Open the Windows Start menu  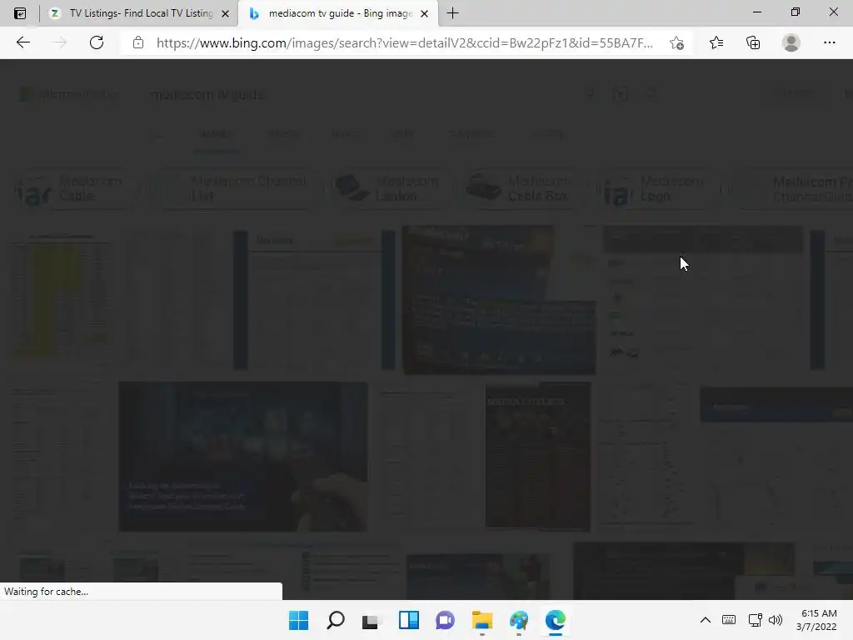[299, 620]
